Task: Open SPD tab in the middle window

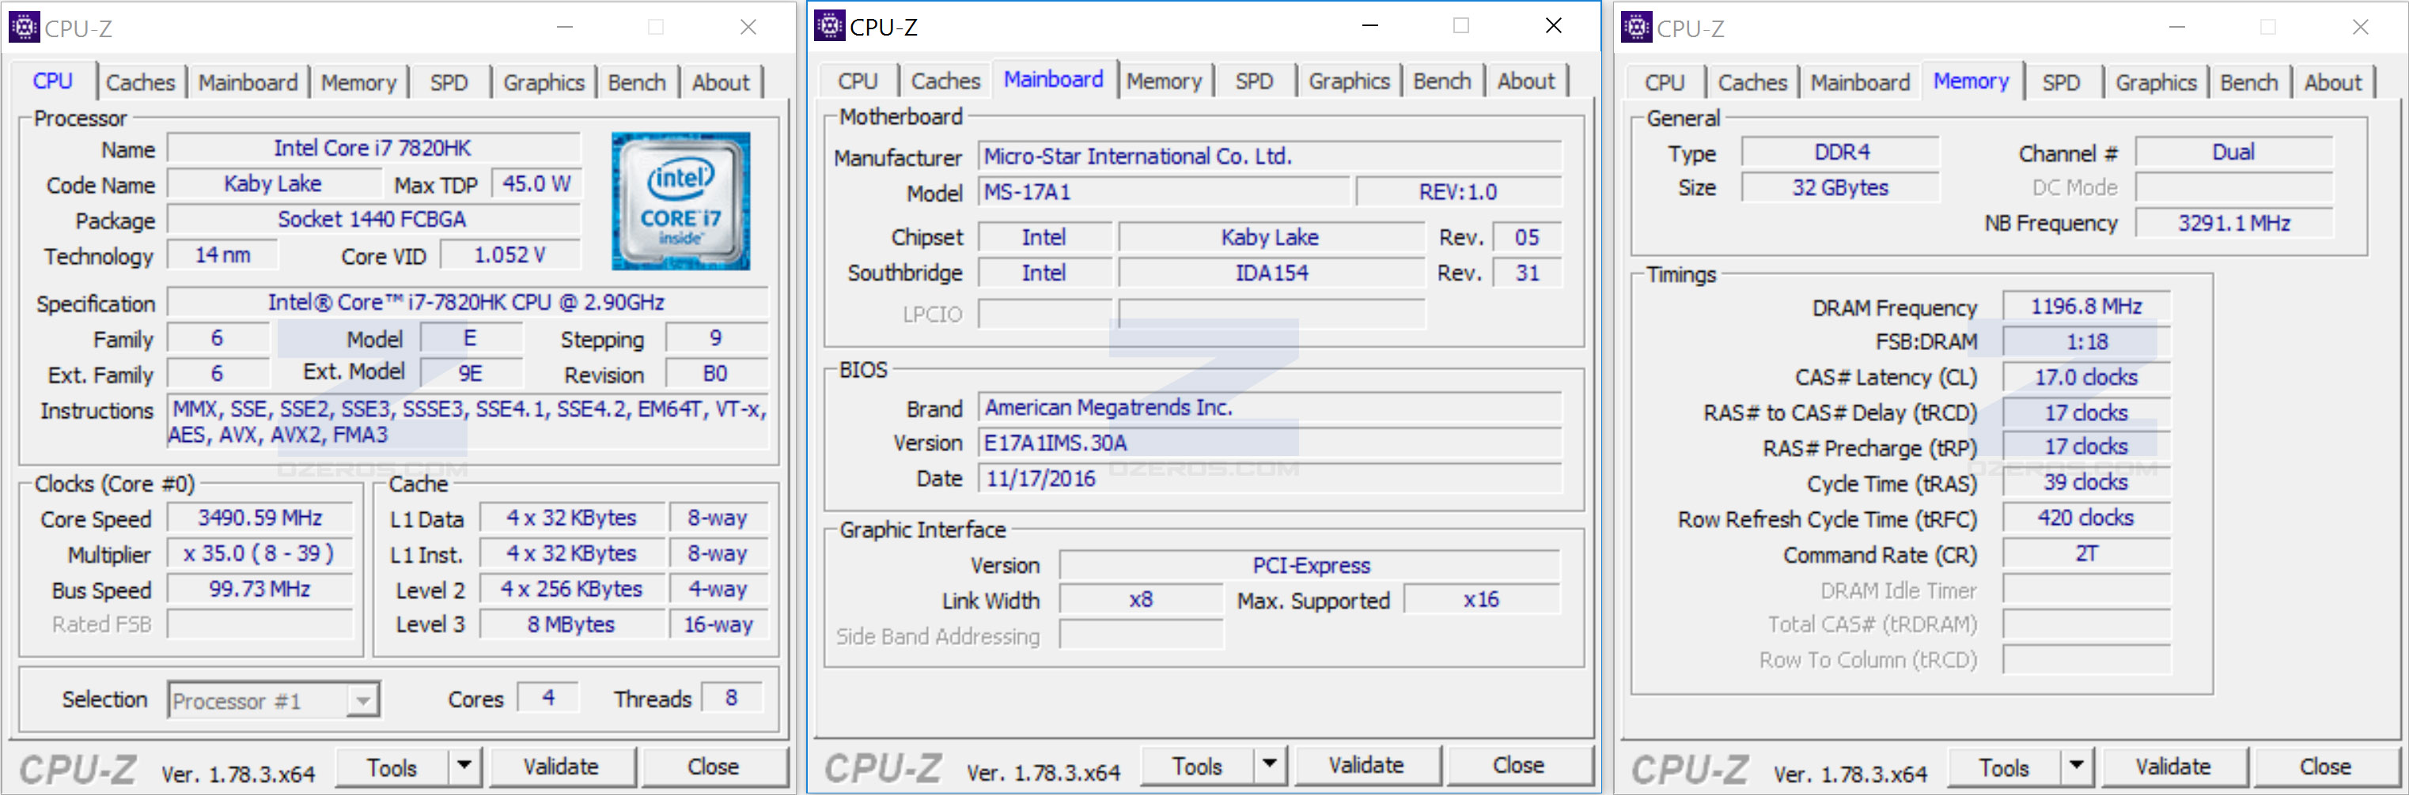Action: pyautogui.click(x=1254, y=81)
